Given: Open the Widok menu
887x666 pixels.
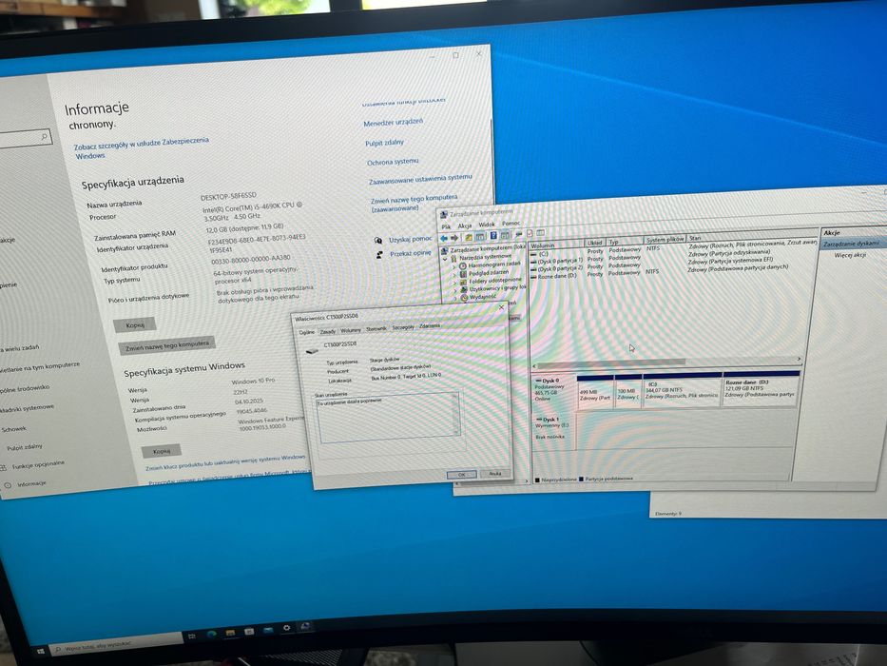Looking at the screenshot, I should (487, 225).
